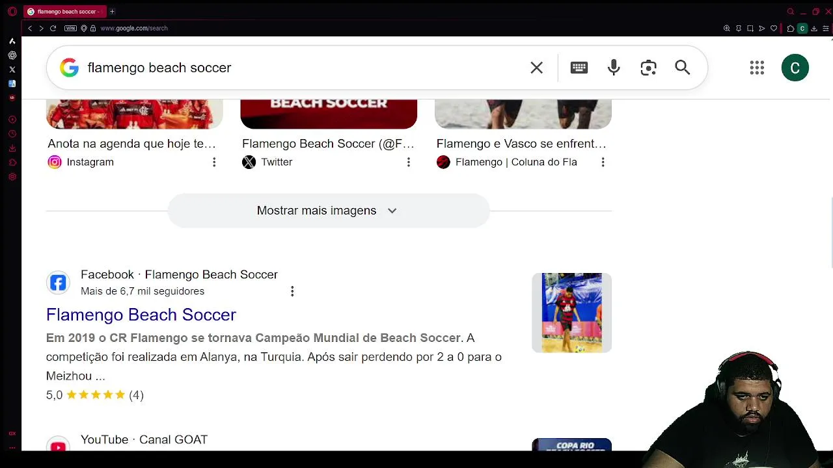This screenshot has height=468, width=833.
Task: Open the extensions cube in toolbar
Action: (790, 29)
